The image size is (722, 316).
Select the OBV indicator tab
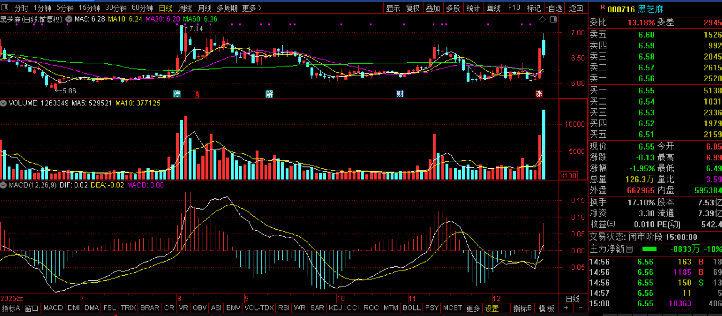pyautogui.click(x=200, y=308)
